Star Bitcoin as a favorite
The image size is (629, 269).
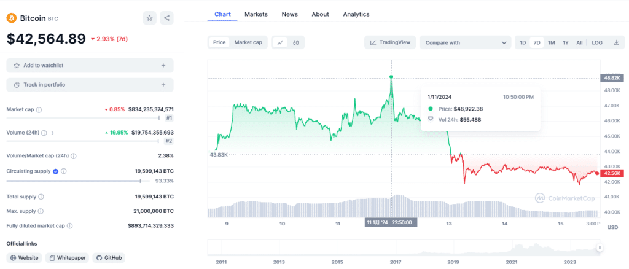click(x=150, y=18)
